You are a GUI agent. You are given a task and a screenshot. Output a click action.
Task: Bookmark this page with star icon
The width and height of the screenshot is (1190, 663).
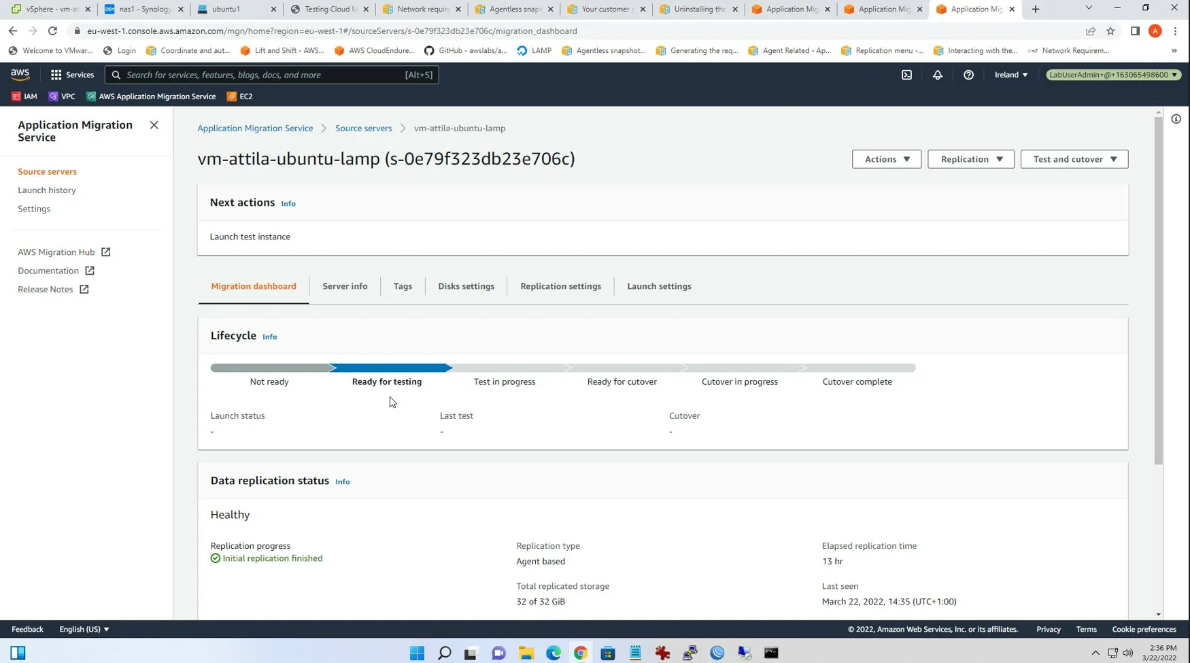click(1110, 31)
